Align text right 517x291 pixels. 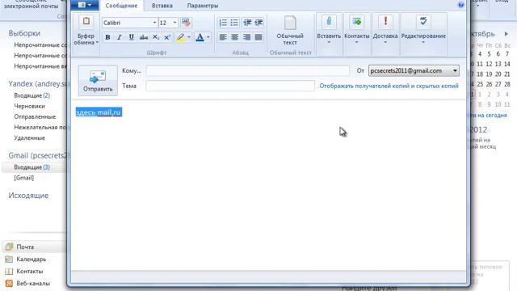tap(246, 37)
